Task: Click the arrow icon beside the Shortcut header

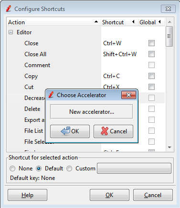Action: 133,22
